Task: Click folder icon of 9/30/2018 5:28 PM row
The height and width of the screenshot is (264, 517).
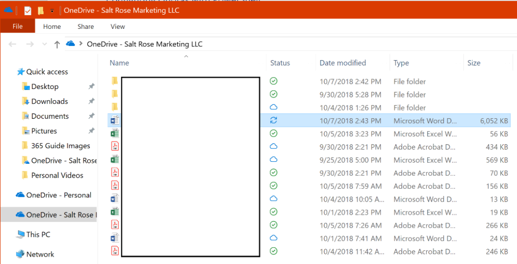Action: [x=115, y=94]
